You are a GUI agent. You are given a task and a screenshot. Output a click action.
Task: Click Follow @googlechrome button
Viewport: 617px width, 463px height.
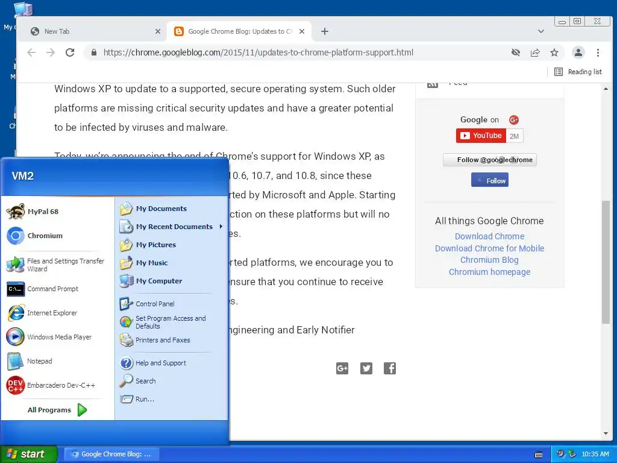489,160
